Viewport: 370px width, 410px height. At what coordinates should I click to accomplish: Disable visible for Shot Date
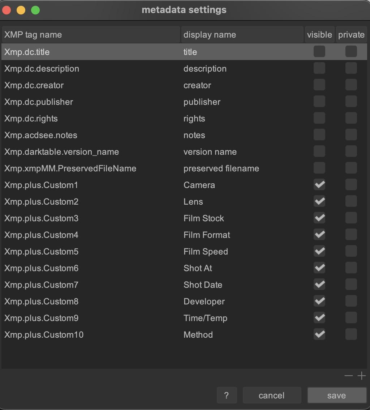point(319,285)
